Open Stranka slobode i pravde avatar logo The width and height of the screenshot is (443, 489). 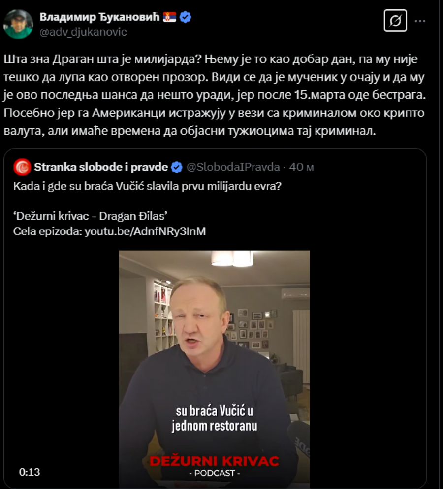click(x=22, y=167)
